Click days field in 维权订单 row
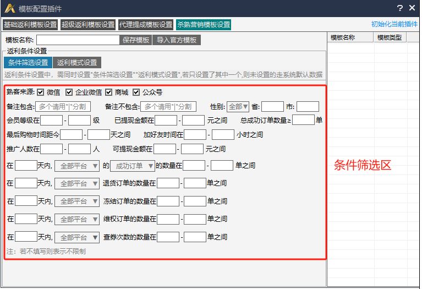 26,219
